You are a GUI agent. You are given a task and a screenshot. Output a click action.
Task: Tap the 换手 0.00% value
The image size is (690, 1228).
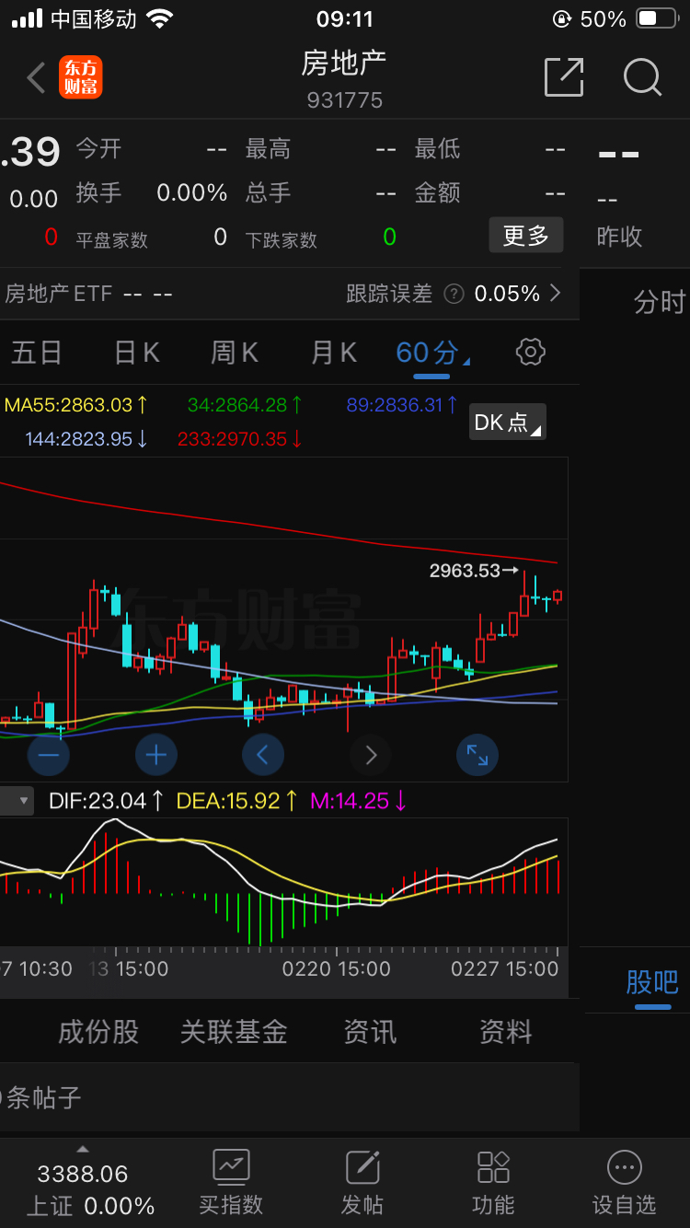coord(192,192)
